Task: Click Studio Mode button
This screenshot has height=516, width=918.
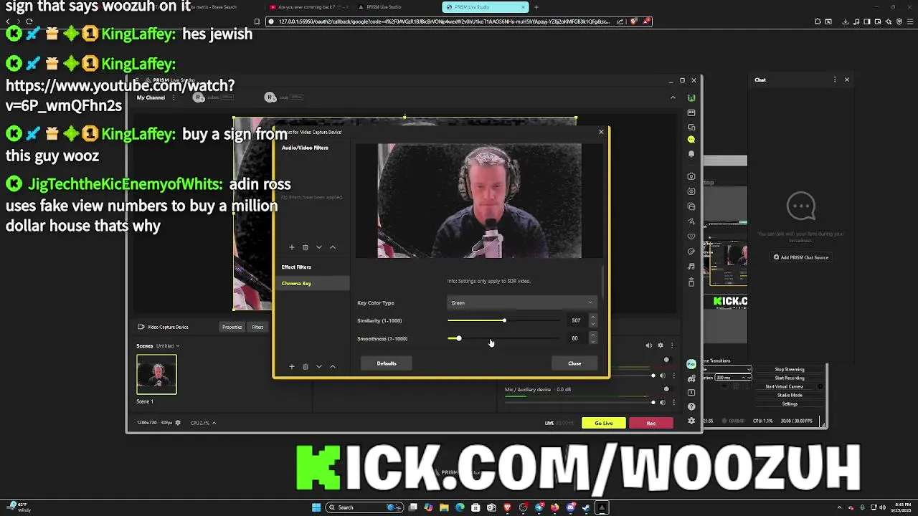Action: (790, 395)
